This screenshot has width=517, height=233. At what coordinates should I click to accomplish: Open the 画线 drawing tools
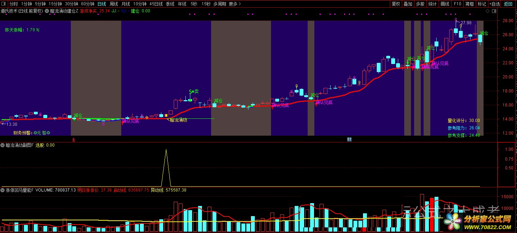tap(445, 4)
